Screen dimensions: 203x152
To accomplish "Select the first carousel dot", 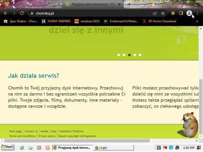I will tap(119, 55).
